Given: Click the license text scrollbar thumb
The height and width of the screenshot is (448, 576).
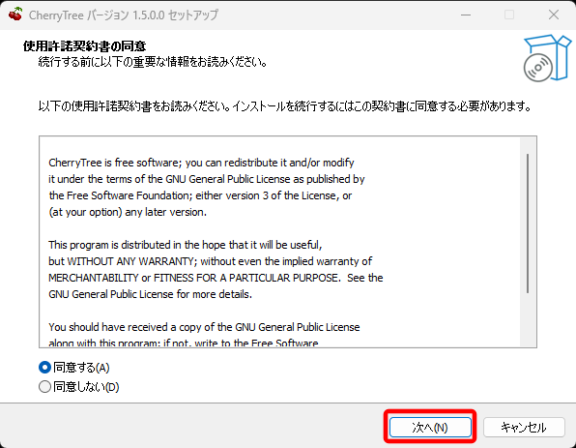Looking at the screenshot, I should pos(528,224).
